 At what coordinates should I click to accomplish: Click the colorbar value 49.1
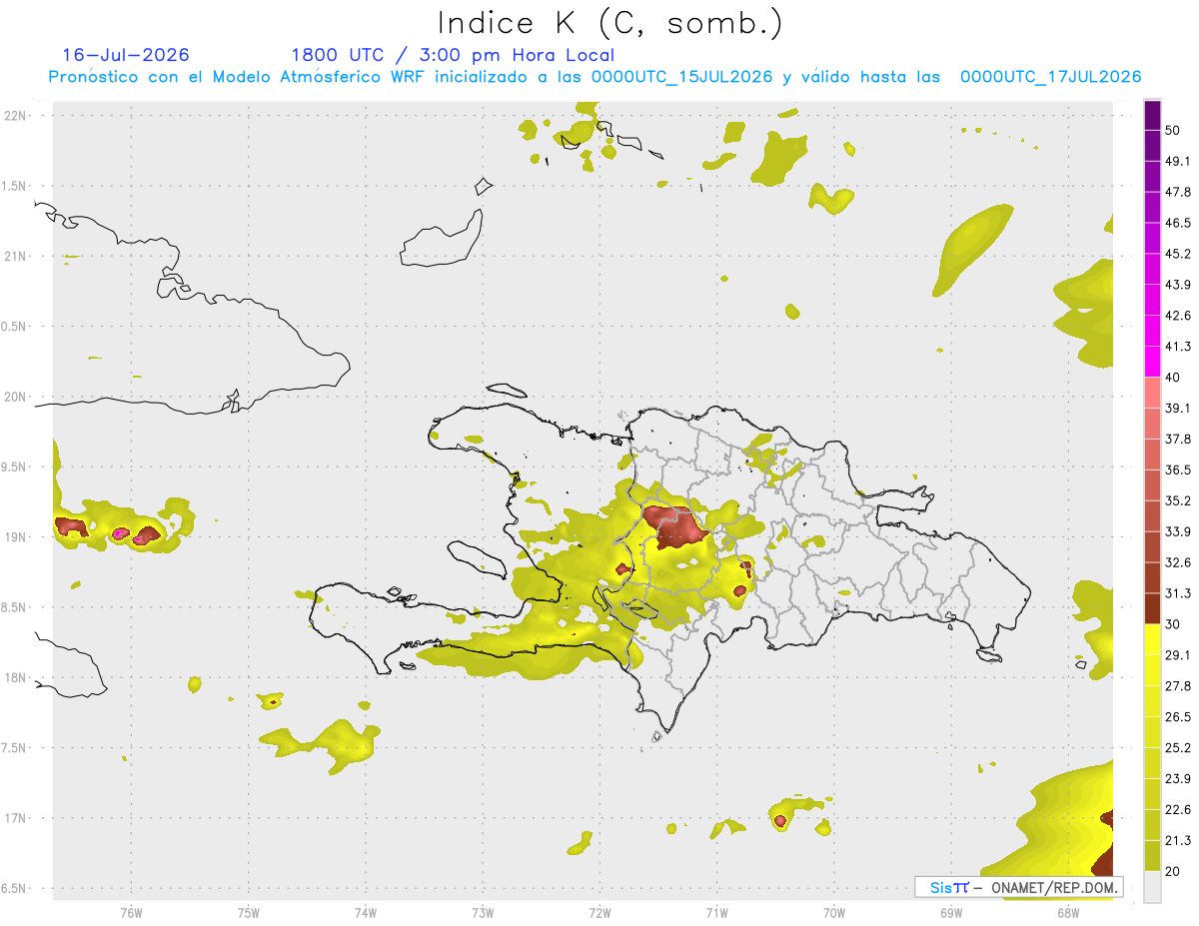pos(1178,162)
